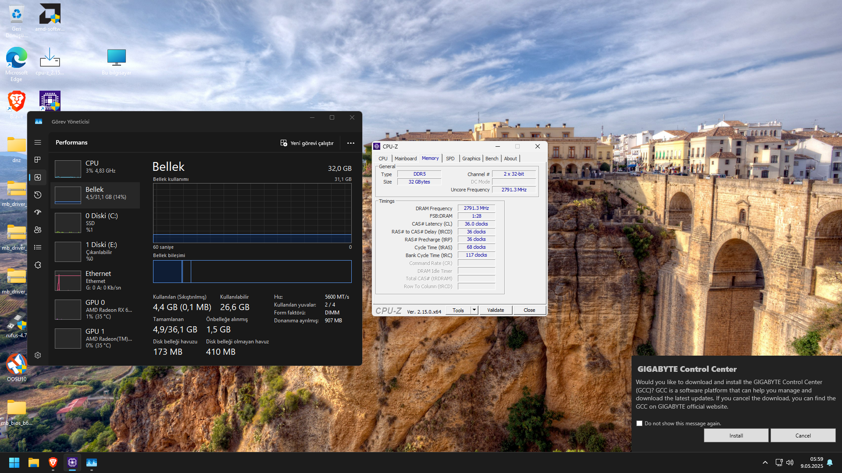Open amd-software installer desktop icon
The image size is (842, 473).
point(50,18)
